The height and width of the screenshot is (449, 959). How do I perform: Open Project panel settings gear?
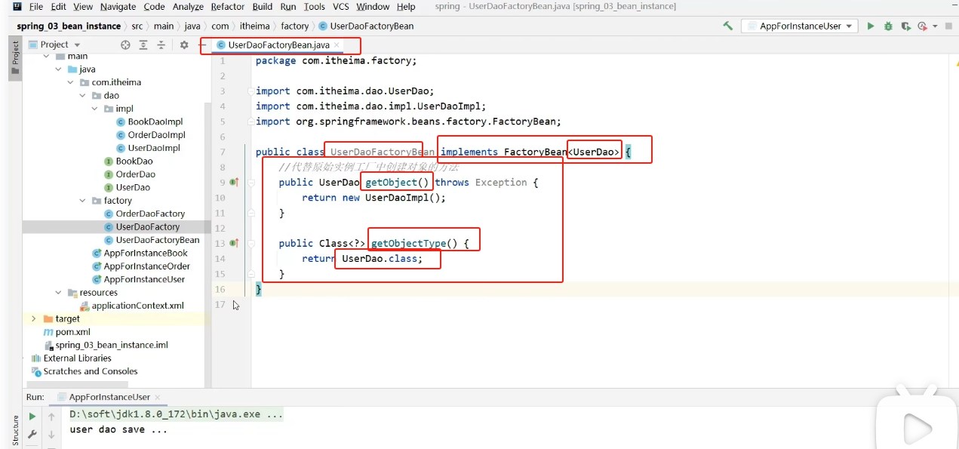pos(184,45)
